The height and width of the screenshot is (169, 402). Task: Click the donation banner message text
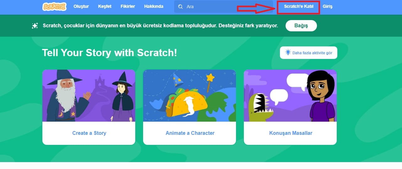pos(160,26)
